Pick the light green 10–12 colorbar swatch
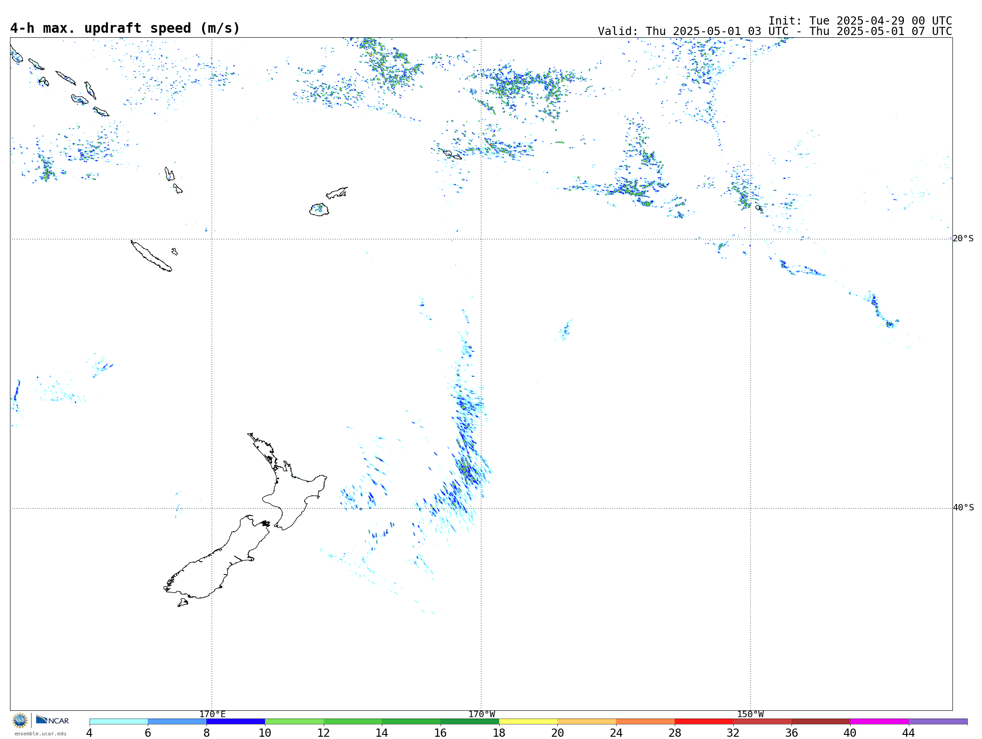This screenshot has width=982, height=739. (294, 722)
